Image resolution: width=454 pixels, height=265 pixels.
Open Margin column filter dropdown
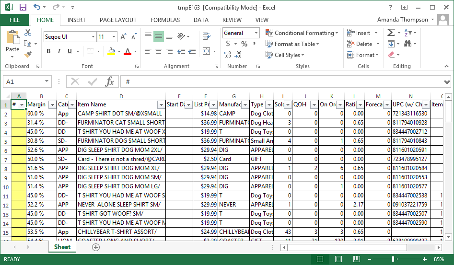coord(52,105)
